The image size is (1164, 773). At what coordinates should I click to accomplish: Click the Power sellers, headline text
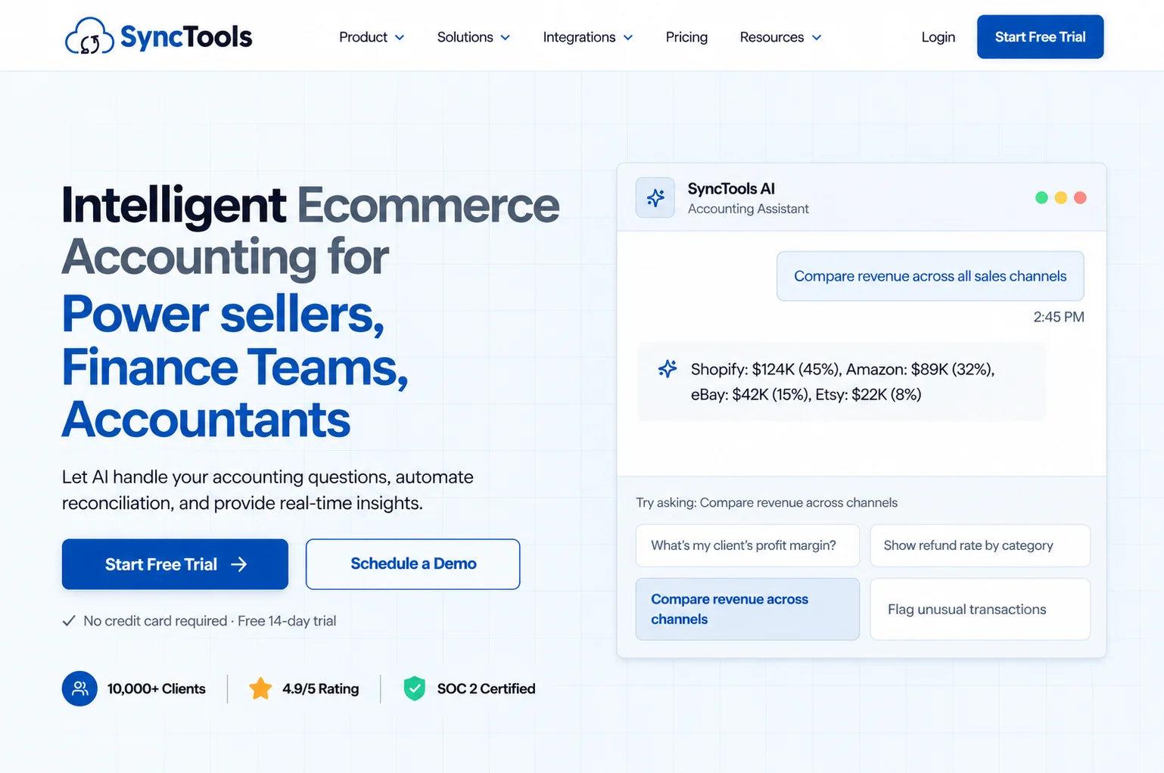(223, 313)
